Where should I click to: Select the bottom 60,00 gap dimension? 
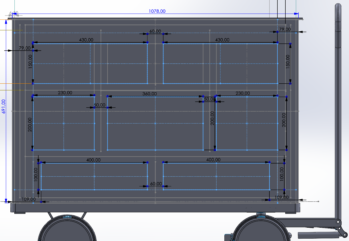[x=156, y=184]
